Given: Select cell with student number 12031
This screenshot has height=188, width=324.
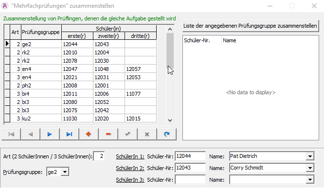Looking at the screenshot, I should click(x=108, y=77).
